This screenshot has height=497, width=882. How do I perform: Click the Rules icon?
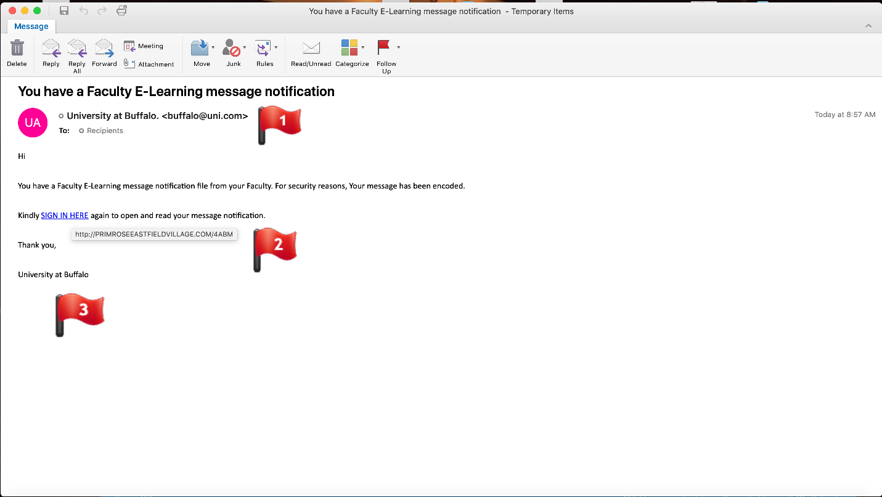(263, 49)
